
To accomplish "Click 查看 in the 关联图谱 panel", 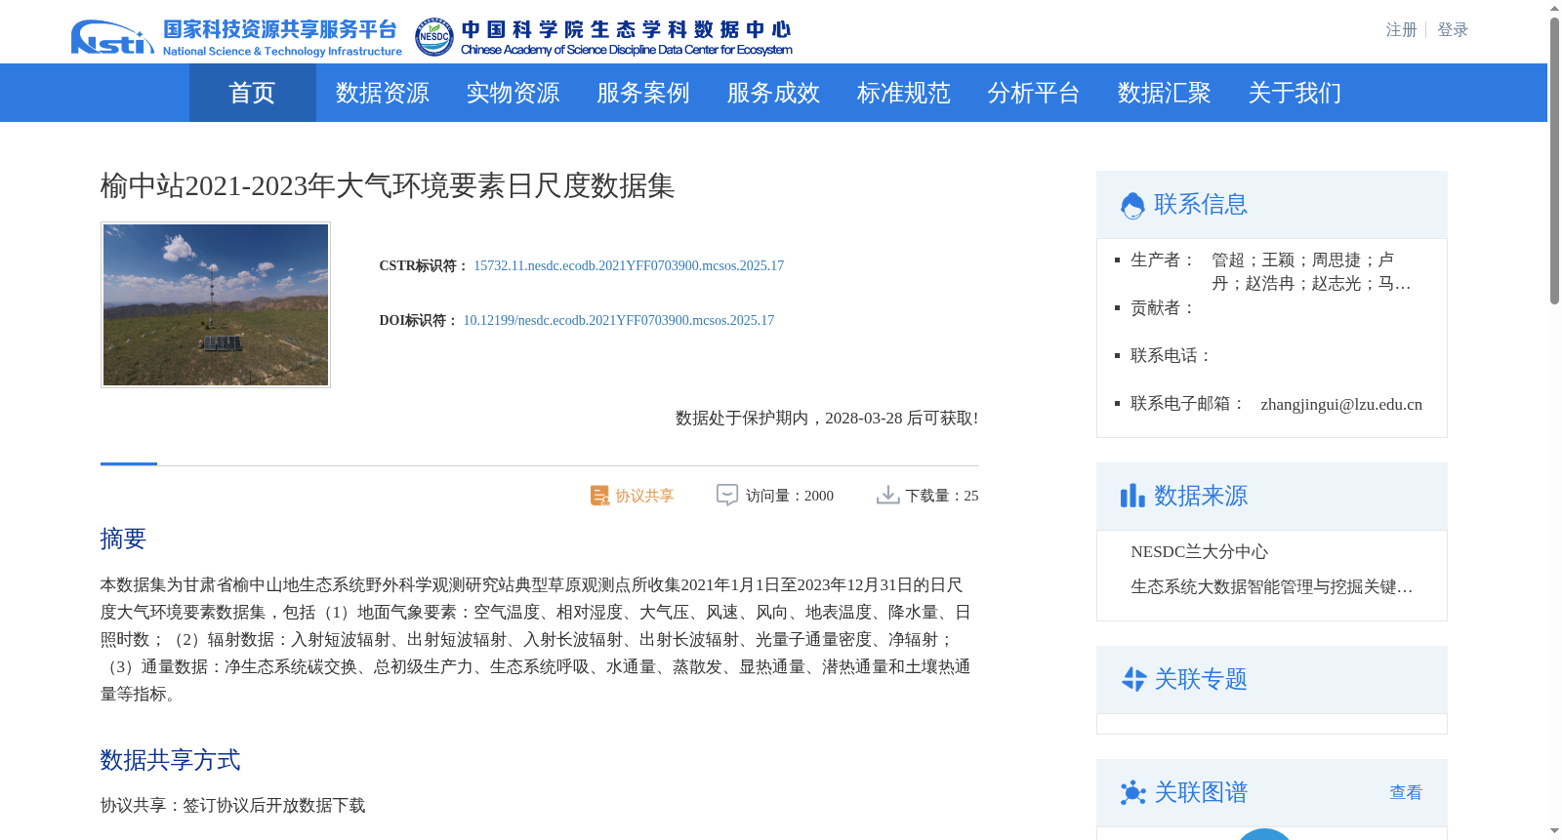I will 1406,792.
